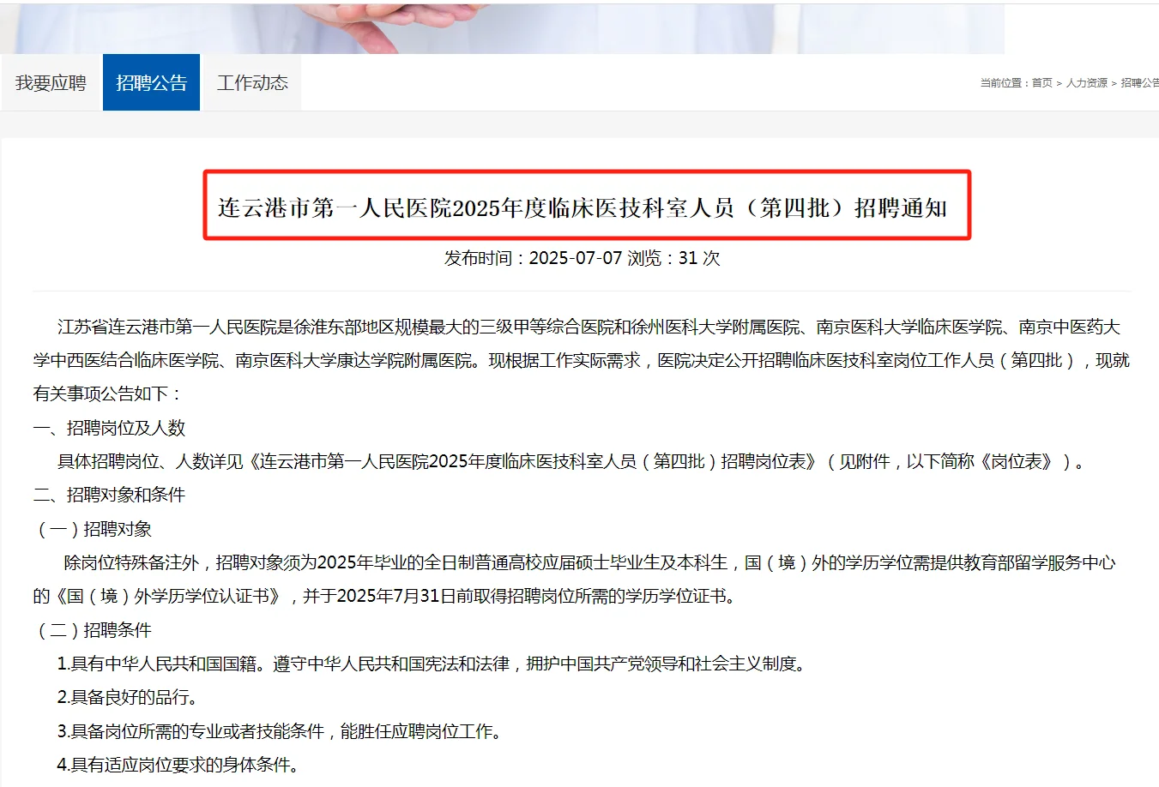Click the publish date 发布时间：2025-07-07
Viewport: 1159px width, 787px height.
point(533,258)
